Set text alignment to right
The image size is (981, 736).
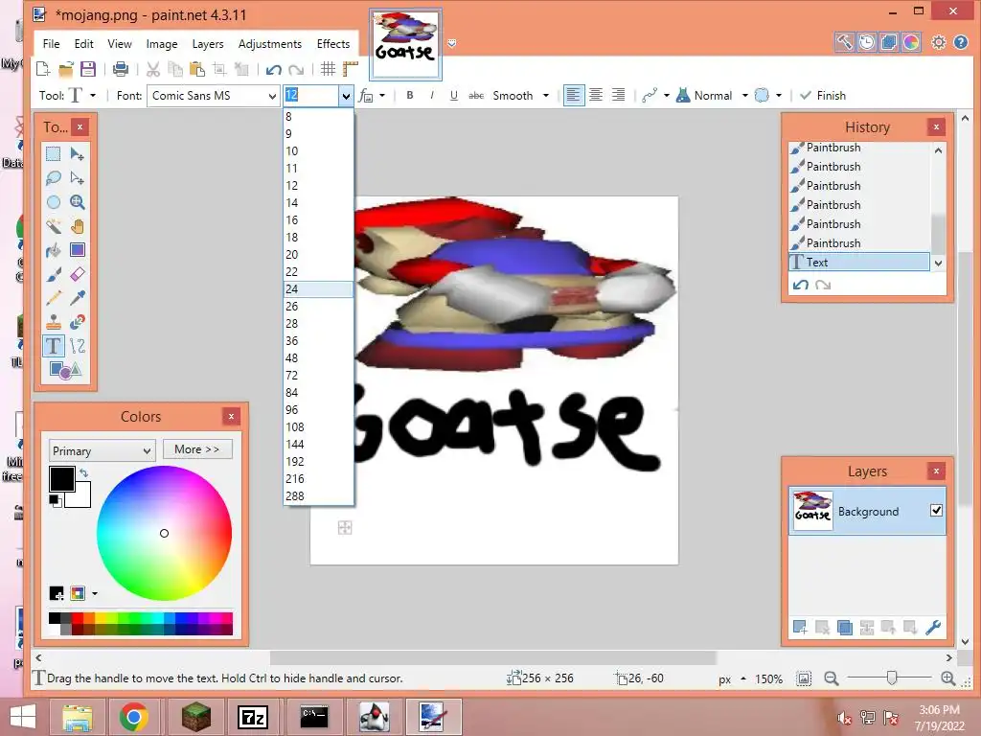pyautogui.click(x=618, y=95)
